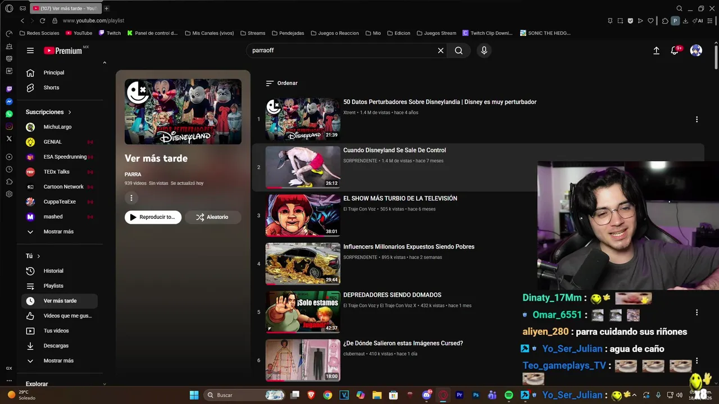Open the Streams bookmark folder
Viewport: 719px width, 404px height.
point(253,33)
